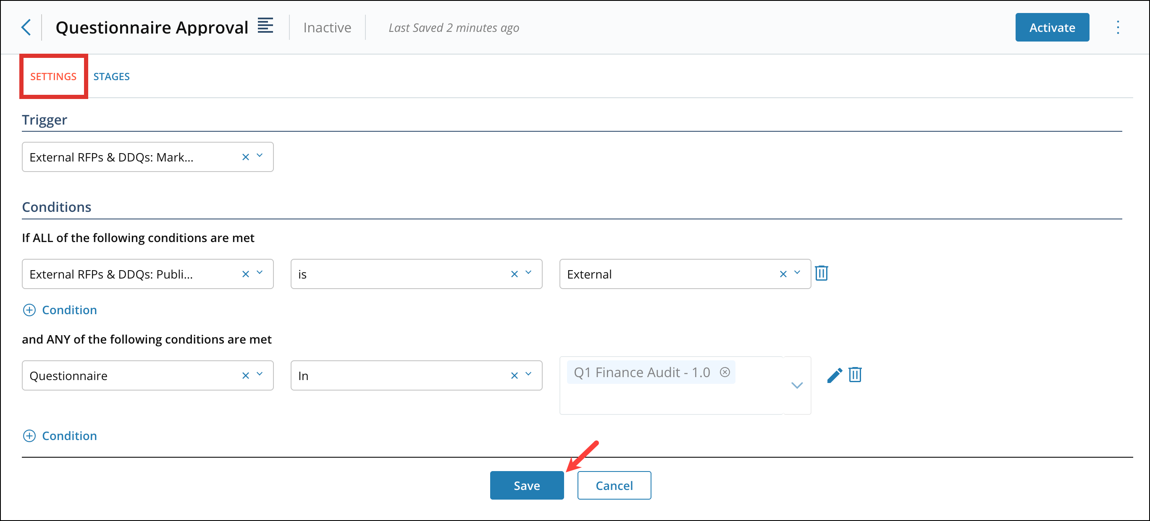Click the Trigger section heading
Viewport: 1150px width, 521px height.
point(45,120)
